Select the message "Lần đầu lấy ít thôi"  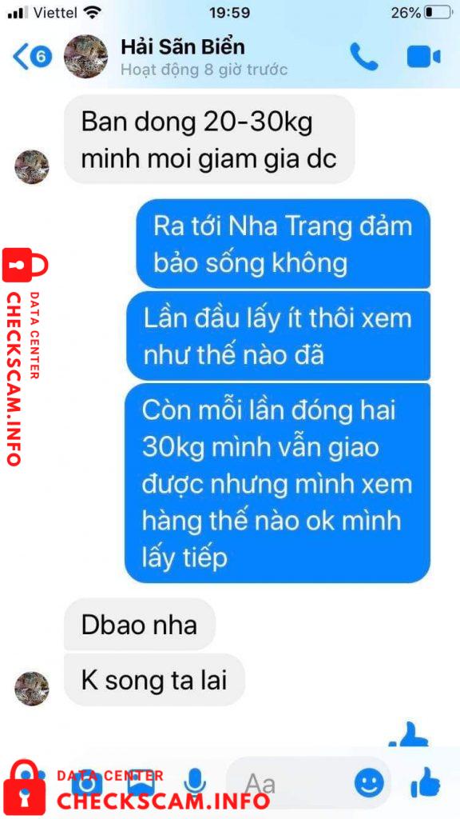pos(279,336)
